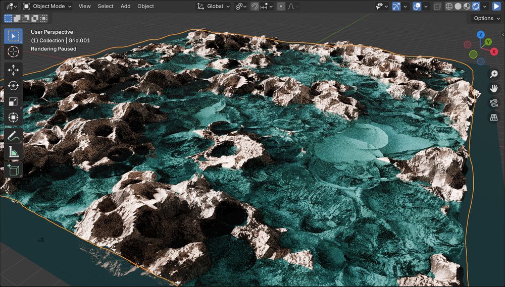Toggle proportional editing

click(x=281, y=6)
